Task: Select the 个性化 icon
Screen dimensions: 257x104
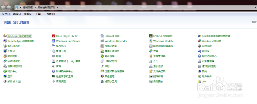Action: tap(5, 51)
